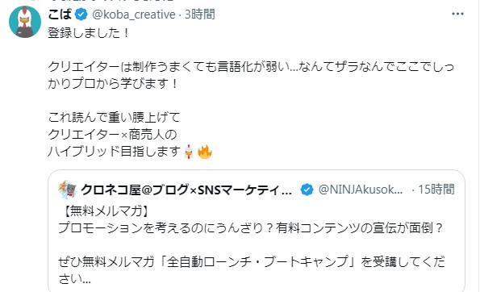Open the three-dot more options menu

[x=457, y=14]
